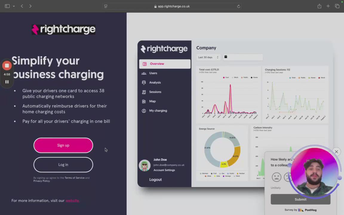344x215 pixels.
Task: Open a new tab with plus icon
Action: [x=328, y=6]
